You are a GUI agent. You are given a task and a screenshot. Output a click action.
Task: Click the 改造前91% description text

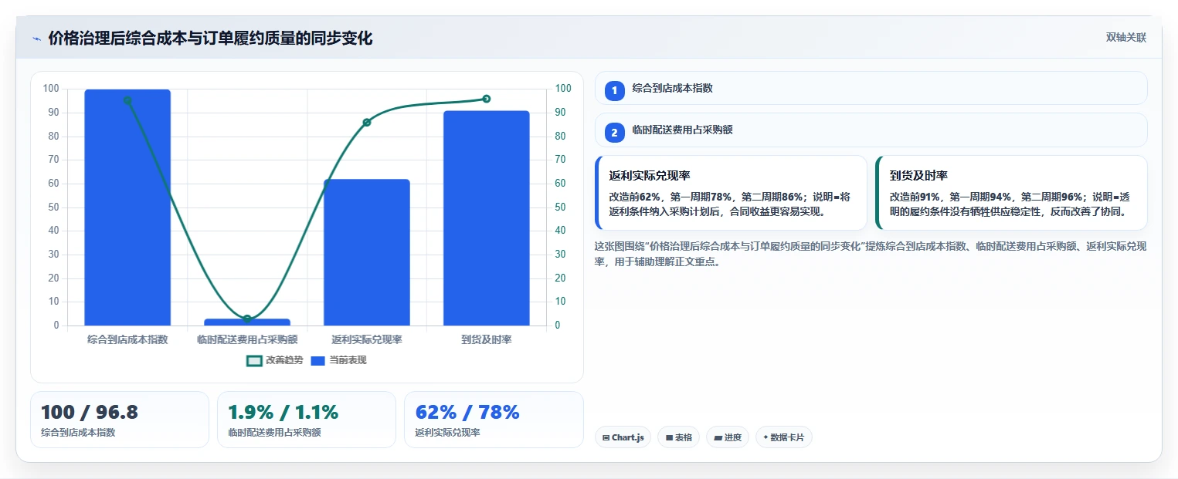pyautogui.click(x=1010, y=204)
